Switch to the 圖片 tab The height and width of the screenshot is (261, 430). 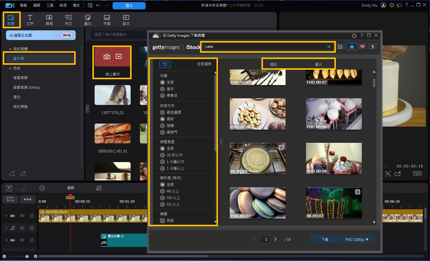(x=318, y=64)
